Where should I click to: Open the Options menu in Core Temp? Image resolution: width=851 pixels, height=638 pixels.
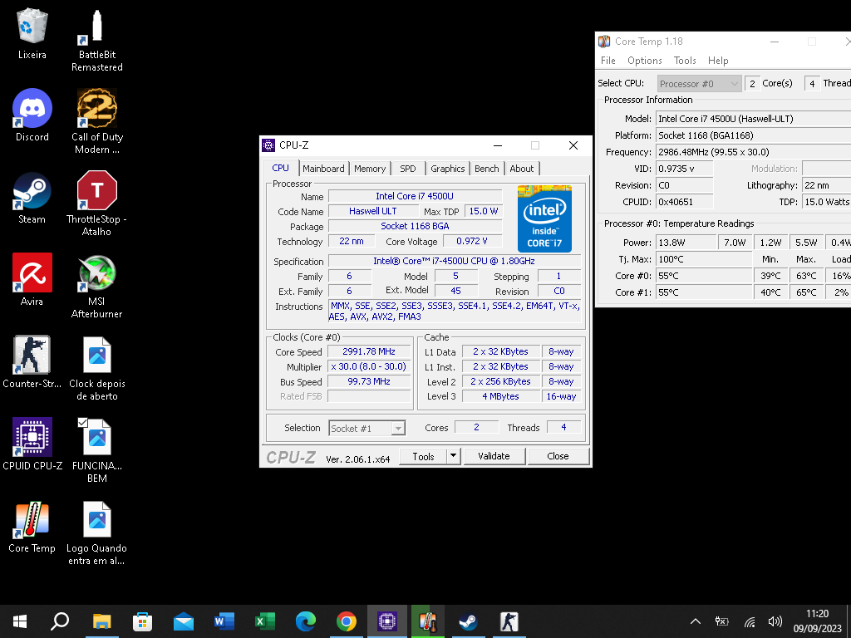[x=645, y=60]
